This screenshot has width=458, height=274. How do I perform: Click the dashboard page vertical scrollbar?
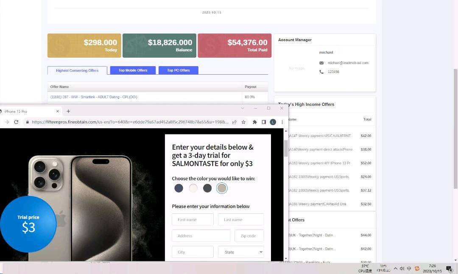coord(455,129)
